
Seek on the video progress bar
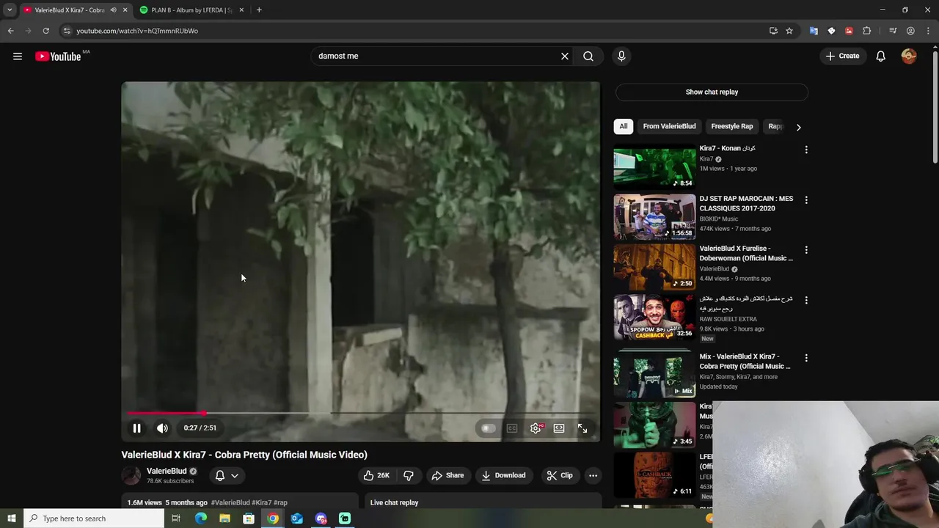(360, 414)
